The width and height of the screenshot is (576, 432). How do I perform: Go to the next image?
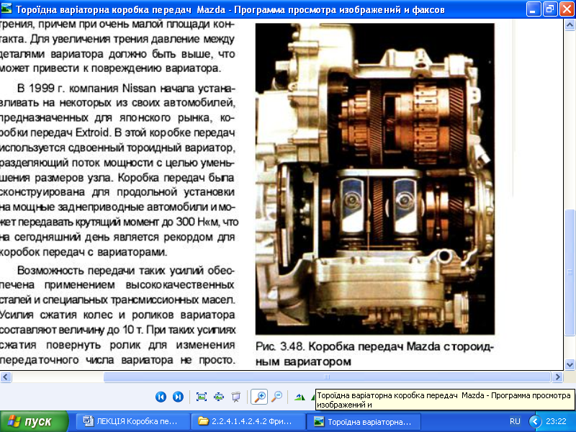pyautogui.click(x=178, y=397)
